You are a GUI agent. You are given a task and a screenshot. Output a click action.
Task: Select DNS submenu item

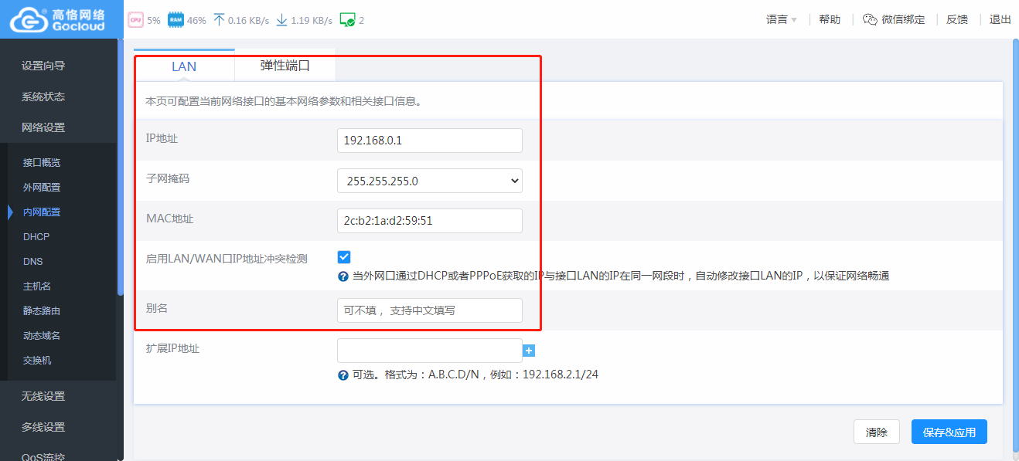(33, 262)
